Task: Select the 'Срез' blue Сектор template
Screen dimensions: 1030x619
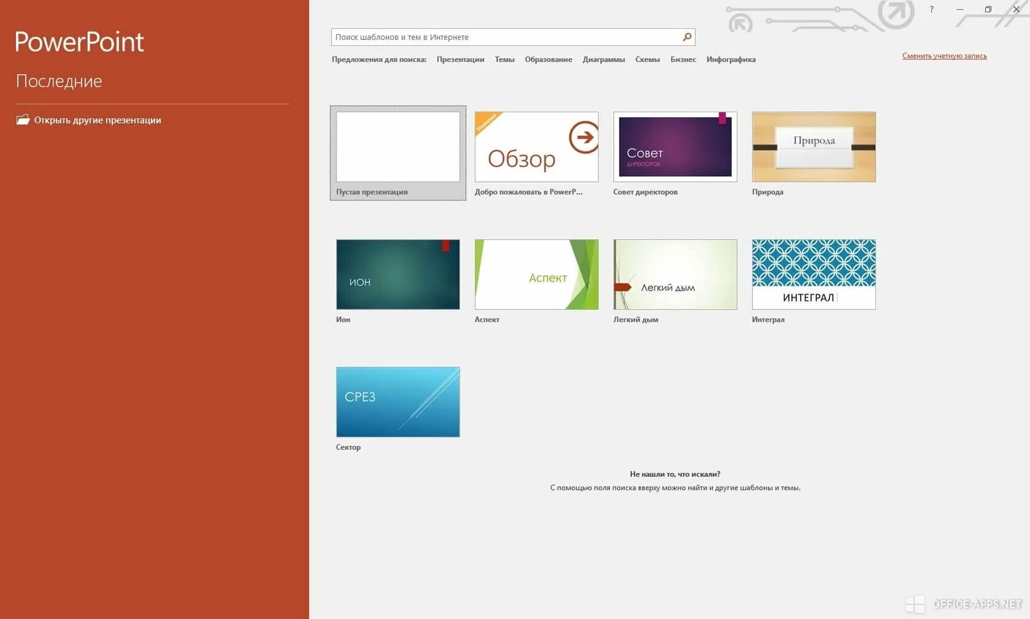Action: pos(398,401)
